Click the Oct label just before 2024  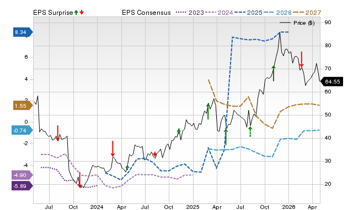click(x=73, y=207)
